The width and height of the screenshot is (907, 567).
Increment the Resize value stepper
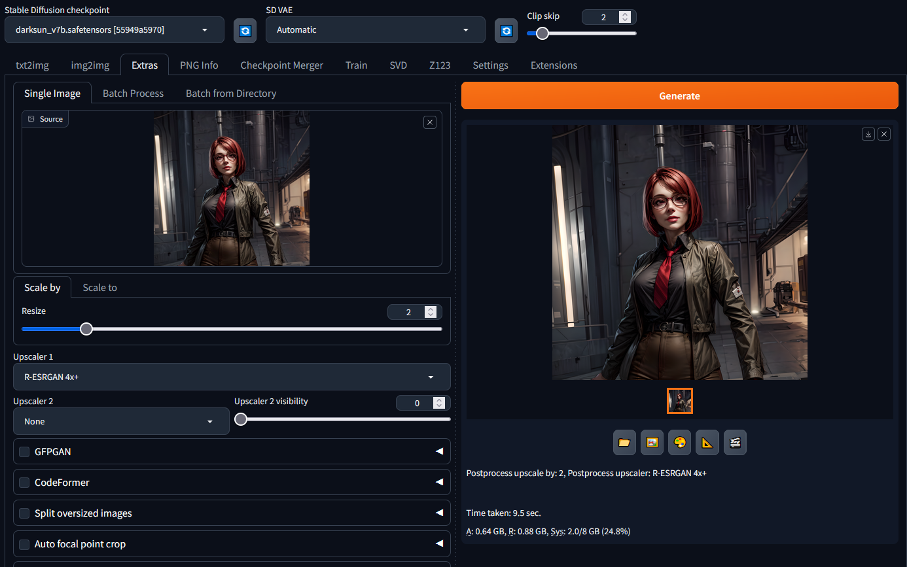coord(431,309)
